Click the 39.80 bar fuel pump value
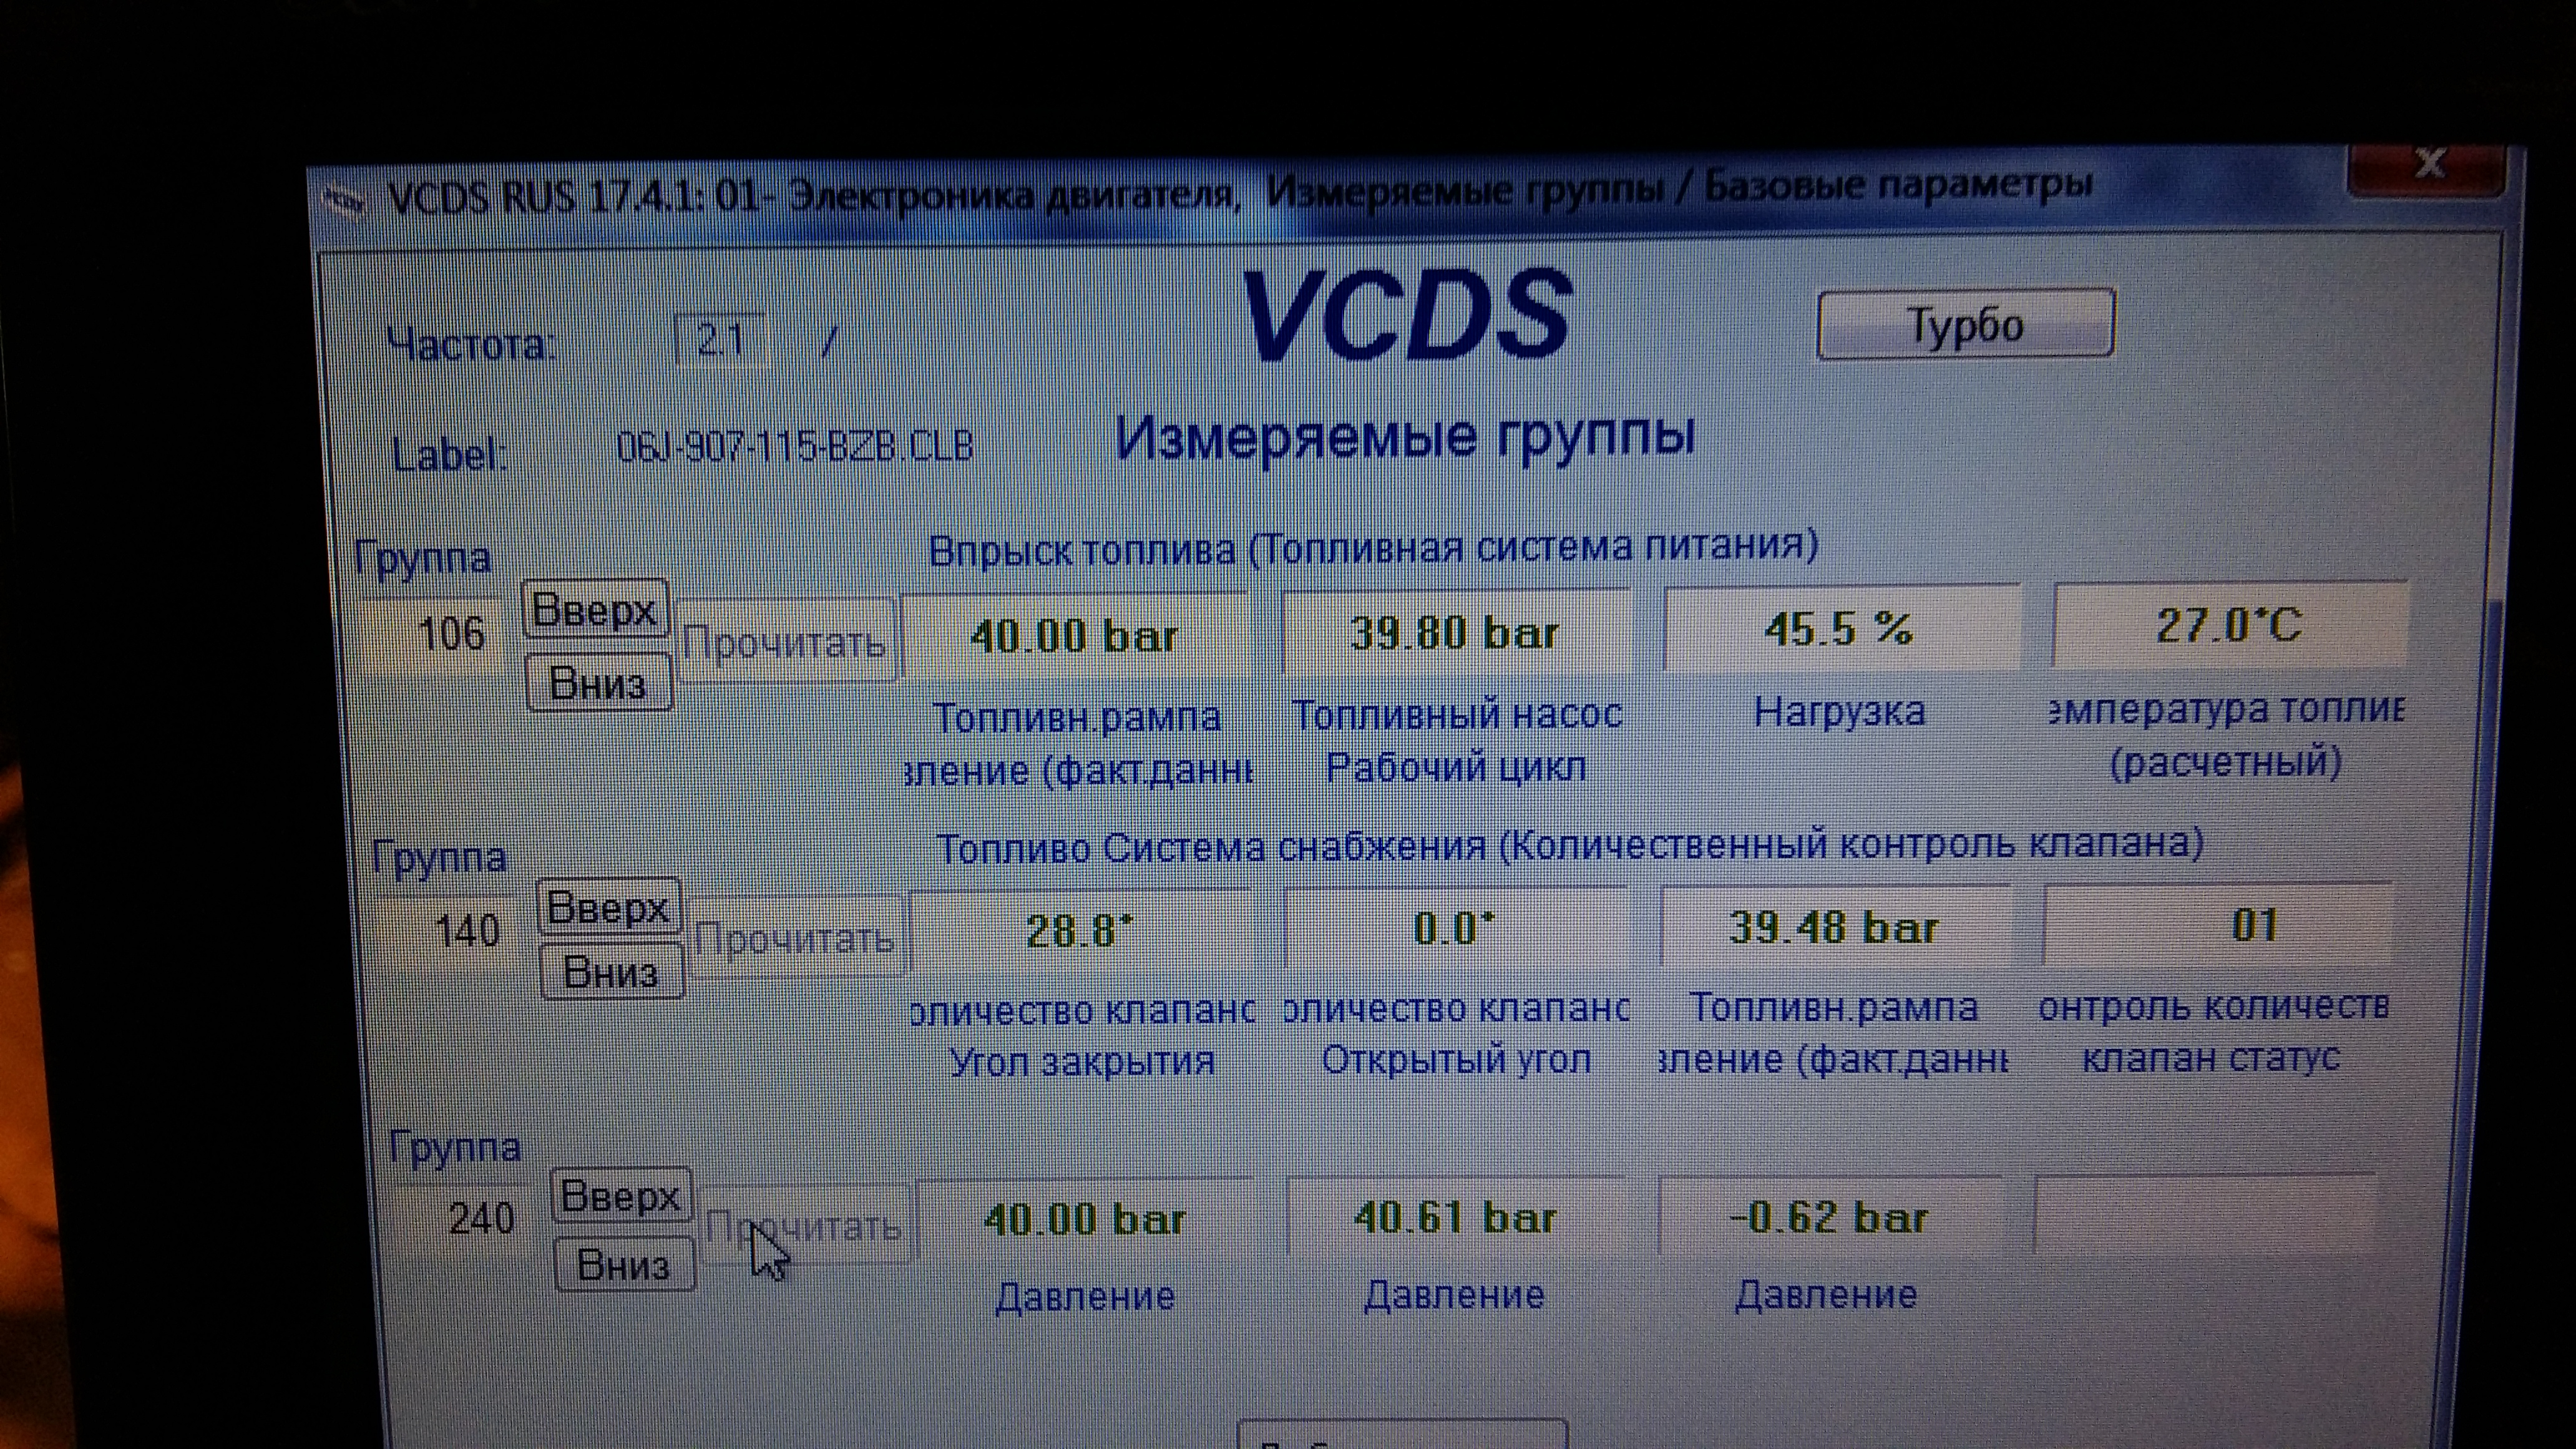This screenshot has width=2576, height=1449. [1456, 632]
